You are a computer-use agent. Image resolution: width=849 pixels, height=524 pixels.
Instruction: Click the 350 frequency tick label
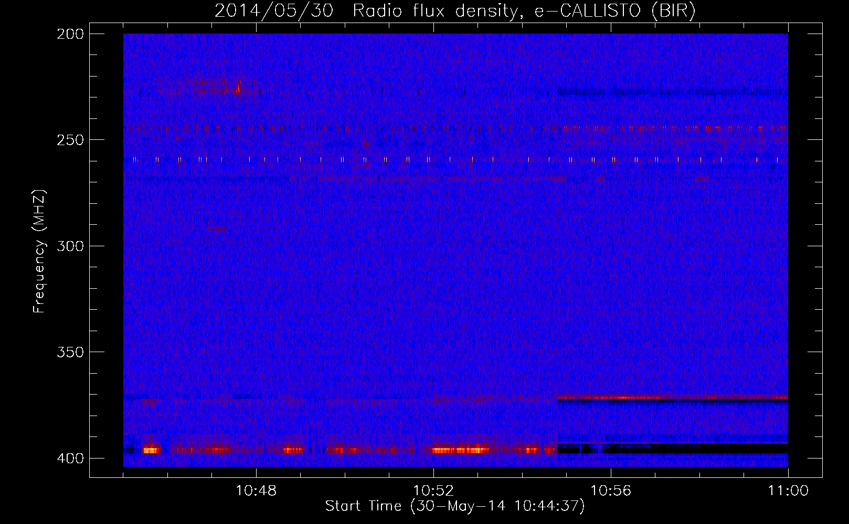click(x=70, y=352)
